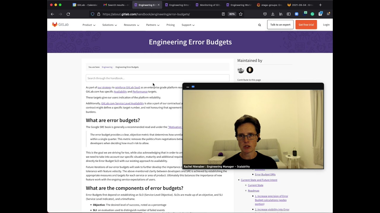Open the Performance link
This screenshot has height=213, width=380.
click(140, 92)
